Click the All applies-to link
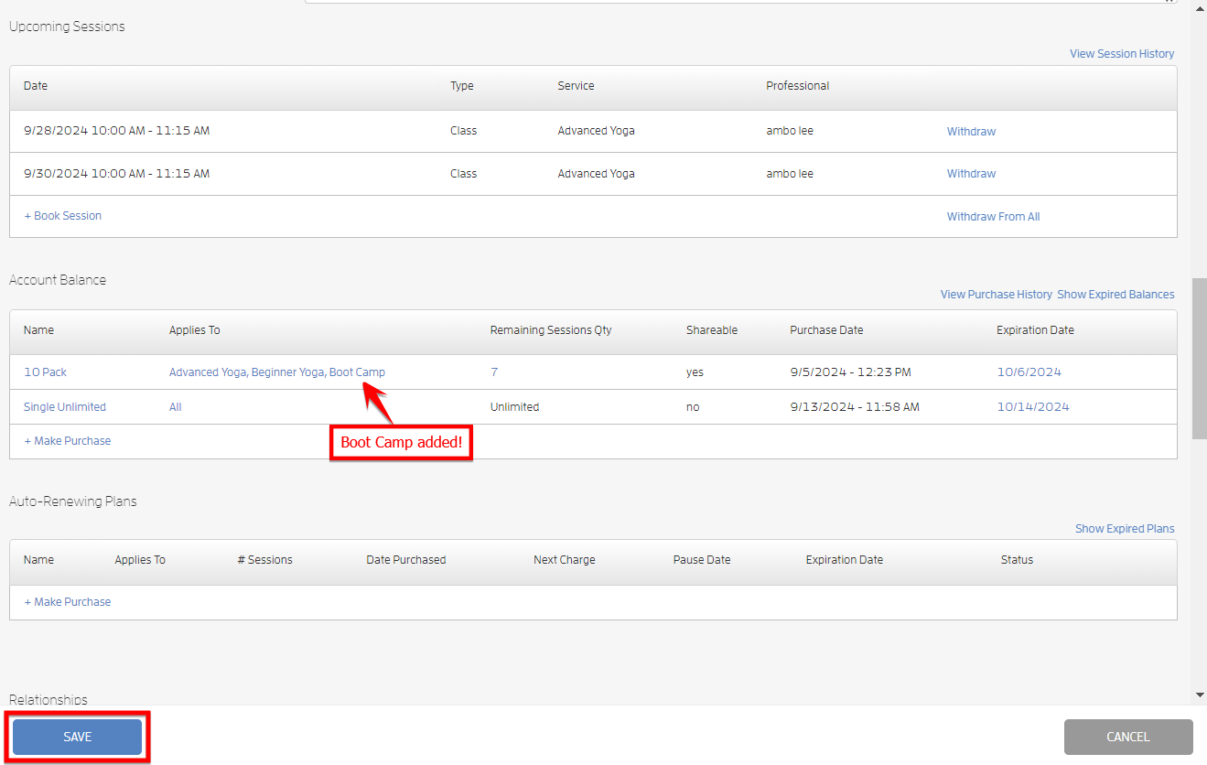1207x765 pixels. [176, 407]
